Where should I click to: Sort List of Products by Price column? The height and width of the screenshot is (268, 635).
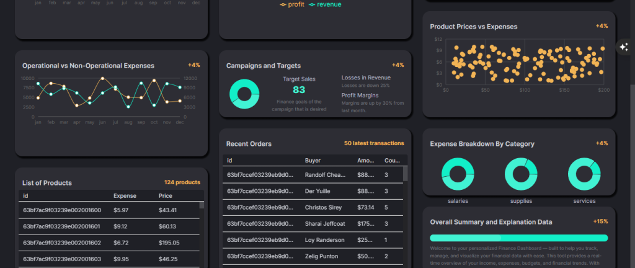point(165,196)
